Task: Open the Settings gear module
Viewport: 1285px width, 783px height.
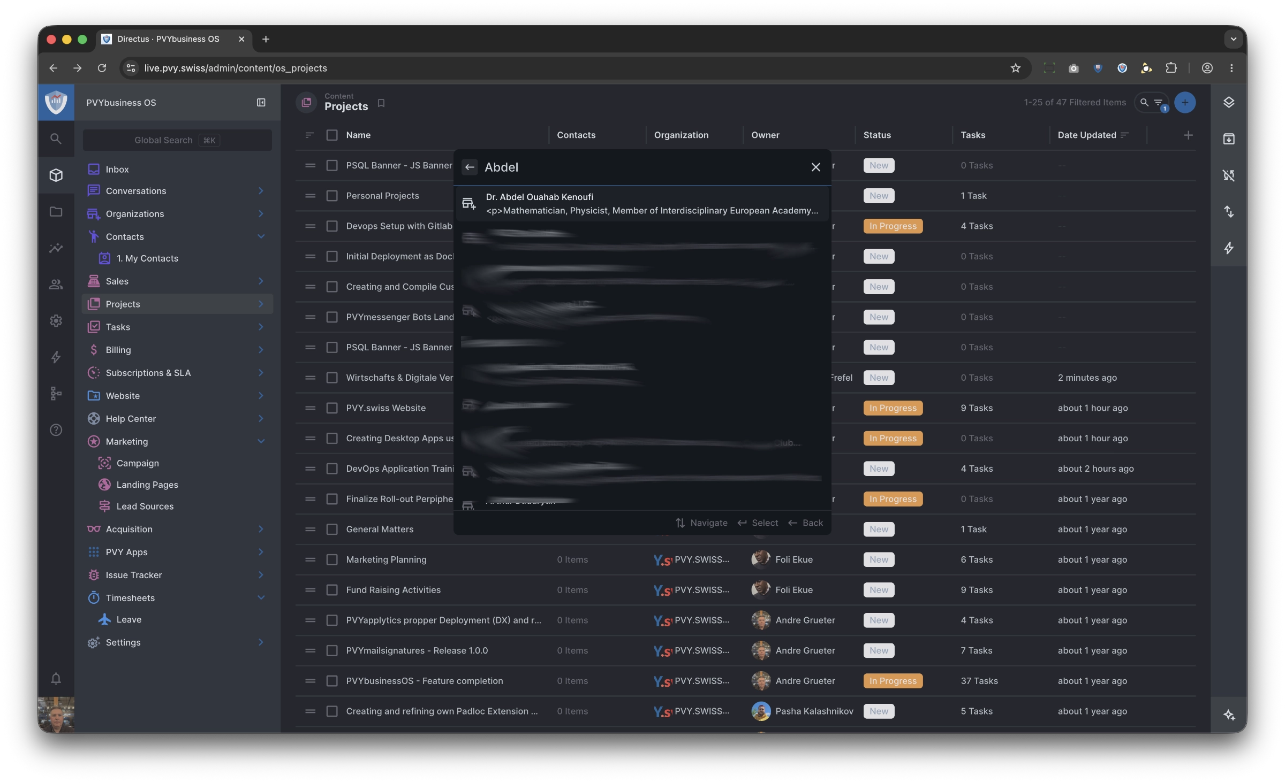Action: coord(56,320)
